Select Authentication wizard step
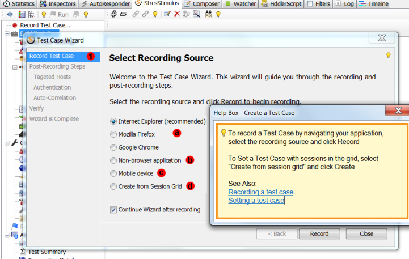This screenshot has width=409, height=259. [x=52, y=87]
